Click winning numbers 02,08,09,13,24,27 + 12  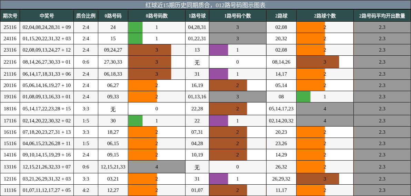[47, 50]
